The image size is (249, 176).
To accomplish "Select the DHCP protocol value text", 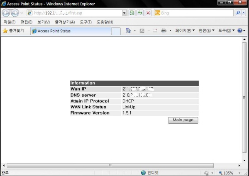I will [128, 101].
